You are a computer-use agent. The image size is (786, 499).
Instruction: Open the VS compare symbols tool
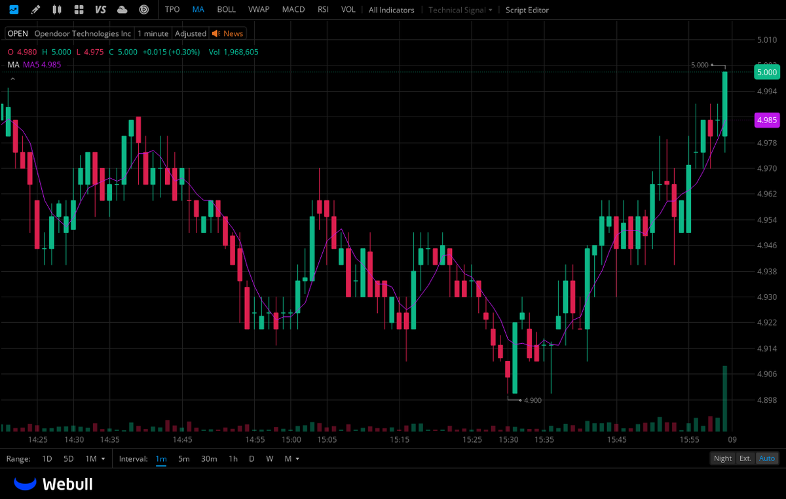click(100, 10)
